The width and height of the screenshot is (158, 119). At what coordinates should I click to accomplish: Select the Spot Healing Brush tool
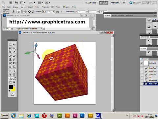(x=10, y=56)
